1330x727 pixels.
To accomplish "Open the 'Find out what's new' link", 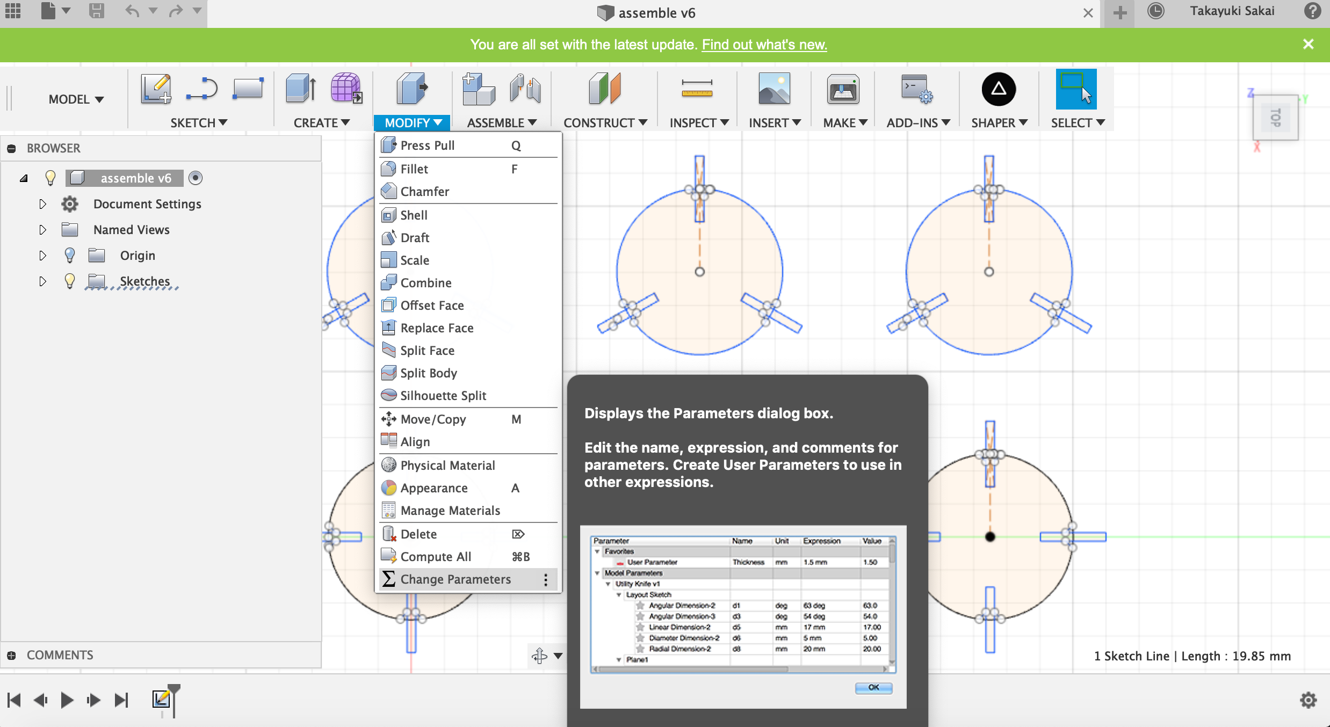I will [764, 45].
